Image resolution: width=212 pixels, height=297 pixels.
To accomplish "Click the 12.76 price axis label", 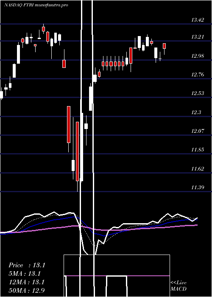I will tap(198, 74).
